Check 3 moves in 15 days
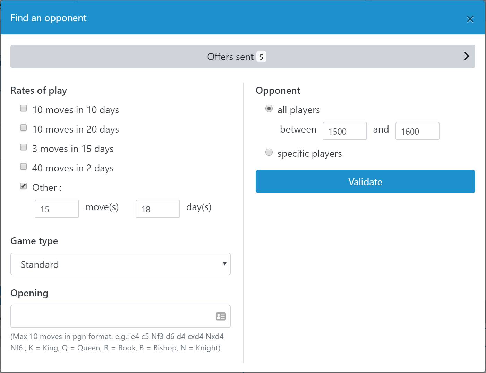 coord(24,147)
